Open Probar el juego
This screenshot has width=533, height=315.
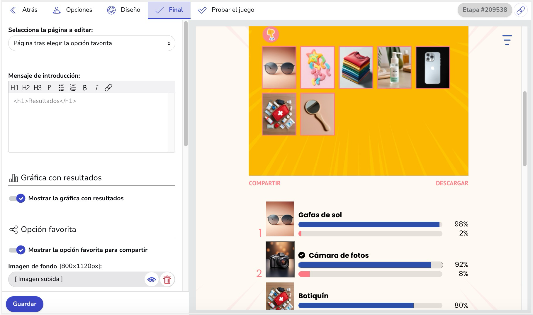226,10
